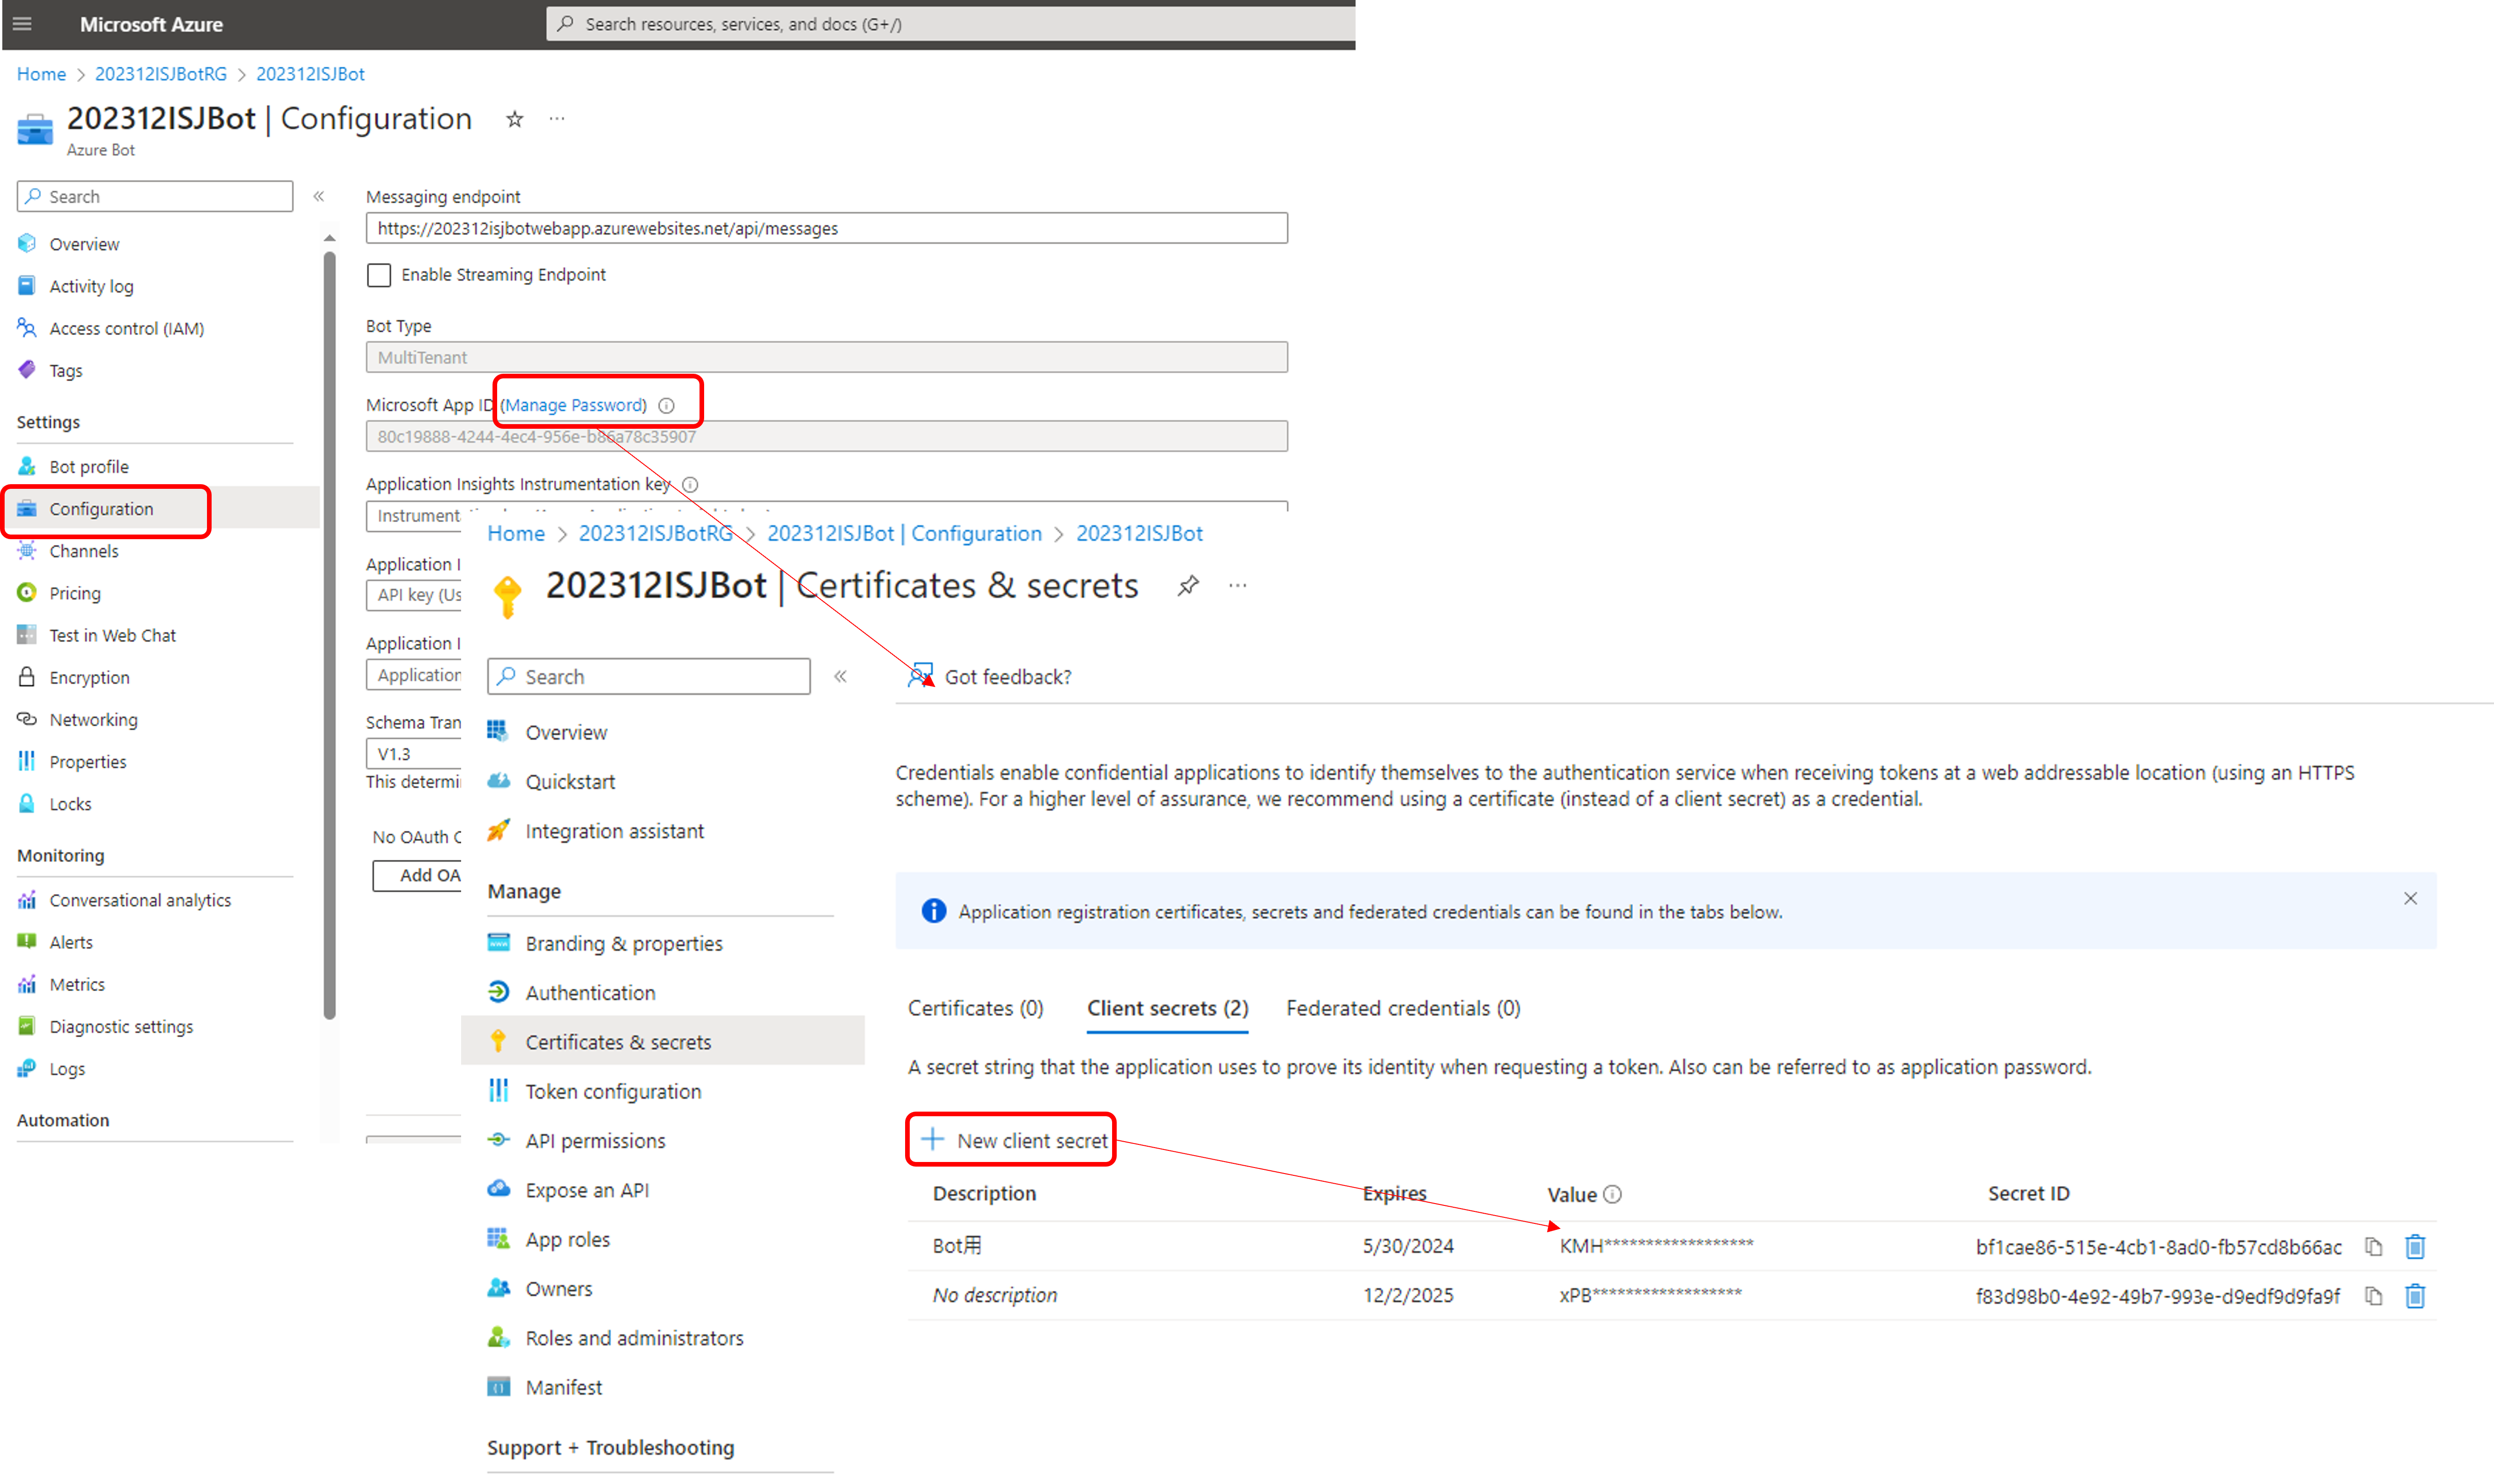Screen dimensions: 2494x1484
Task: Delete the Bot用 client secret
Action: (2415, 1246)
